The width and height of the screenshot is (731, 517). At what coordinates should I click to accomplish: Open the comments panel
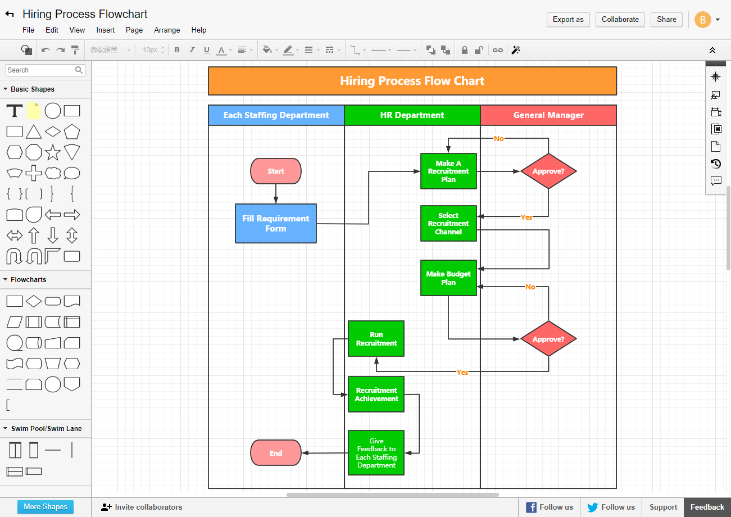(x=715, y=180)
